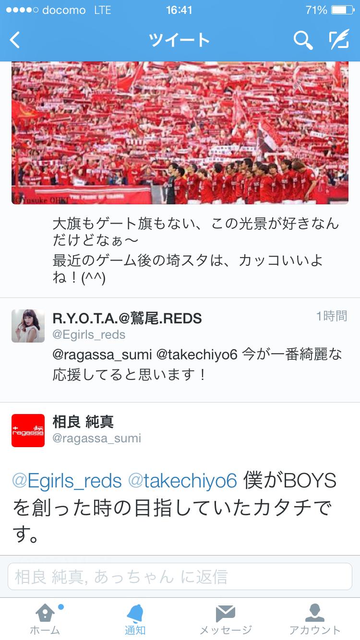Switch to the 通知 bell tab

coord(135,619)
